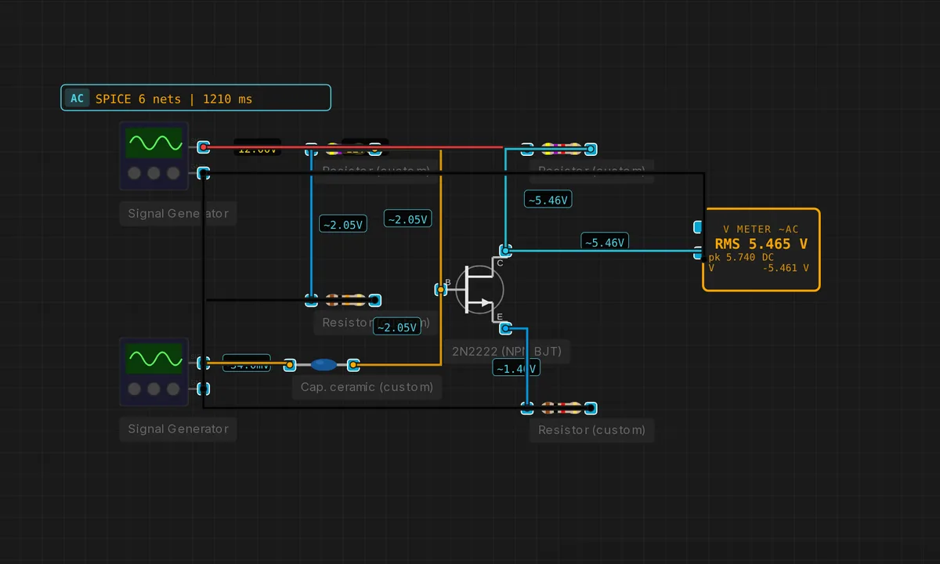Screen dimensions: 940x564
Task: Click the ~2.05V label beside the orange base wire
Action: pos(407,219)
